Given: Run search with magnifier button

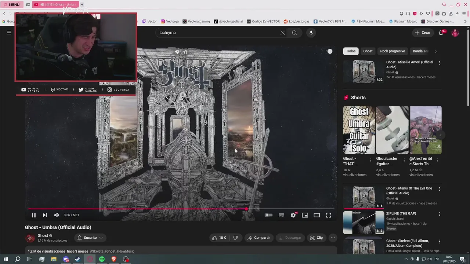Looking at the screenshot, I should [x=294, y=33].
